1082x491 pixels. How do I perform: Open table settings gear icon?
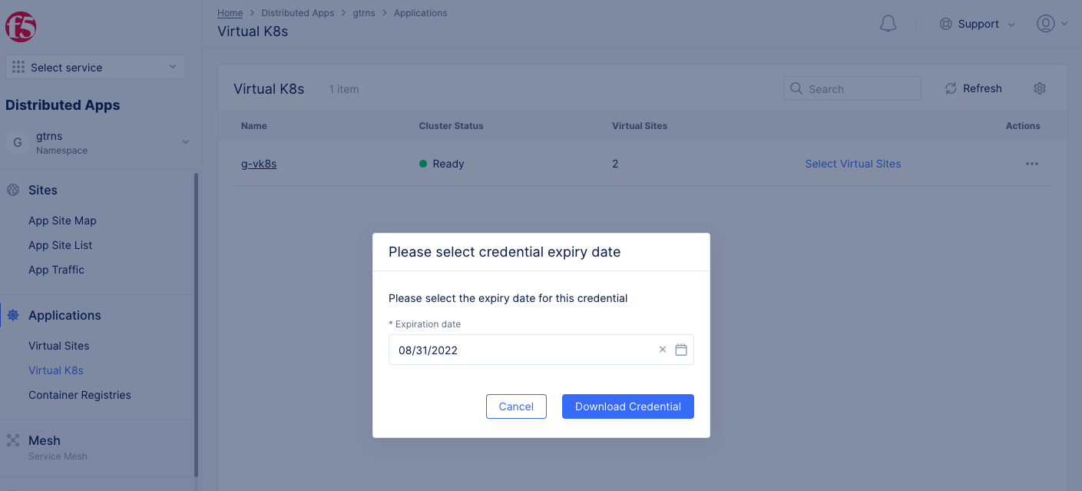1040,88
